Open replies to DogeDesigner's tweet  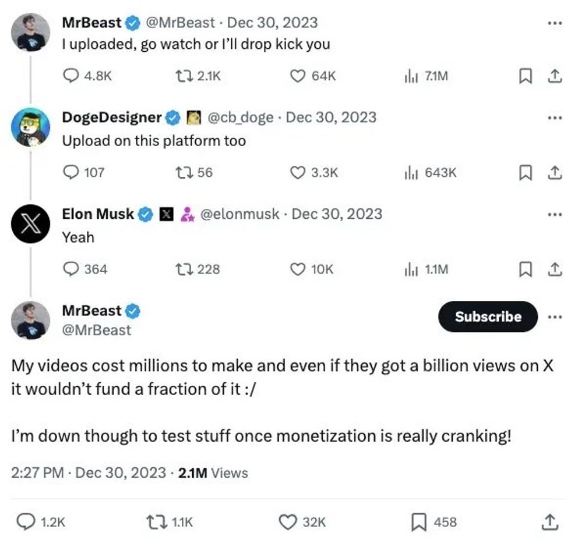pyautogui.click(x=71, y=172)
